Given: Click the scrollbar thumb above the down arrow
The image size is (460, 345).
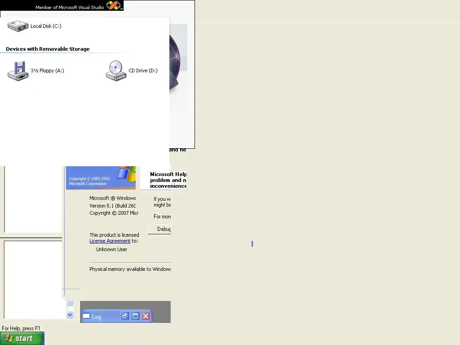Looking at the screenshot, I should click(70, 303).
